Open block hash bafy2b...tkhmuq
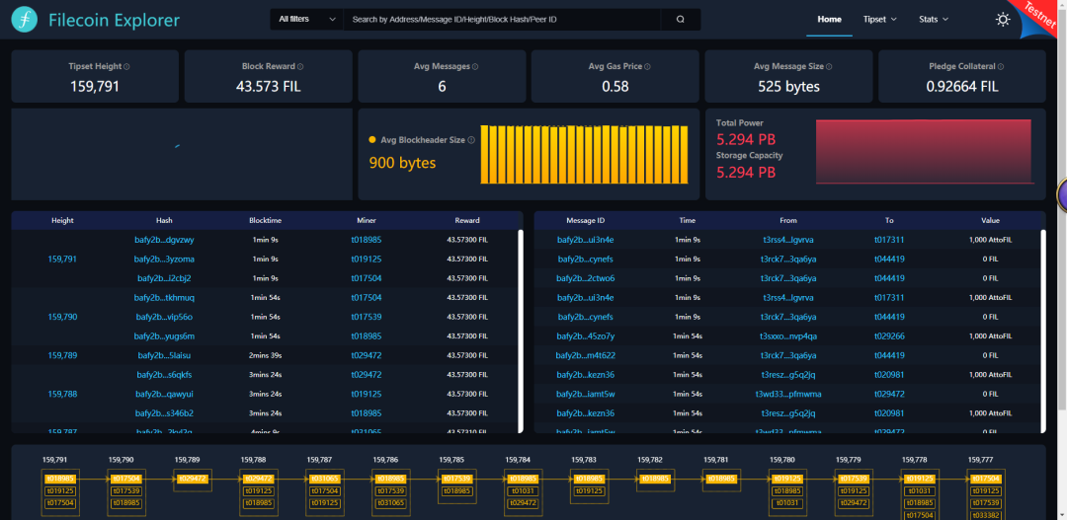Viewport: 1067px width, 520px height. point(165,298)
